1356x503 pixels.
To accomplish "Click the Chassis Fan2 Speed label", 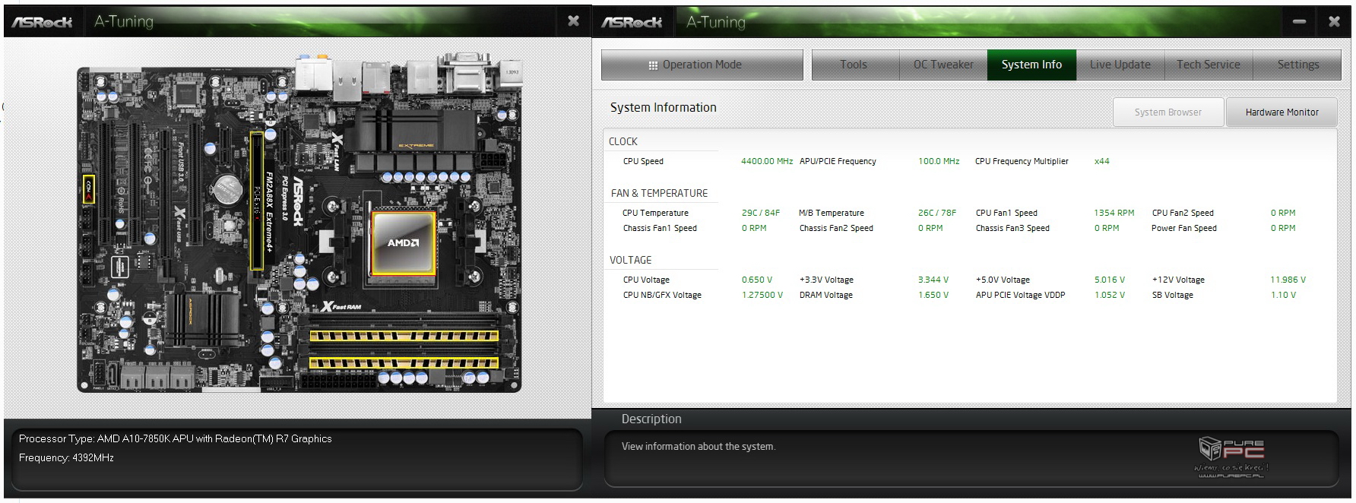I will tap(836, 228).
